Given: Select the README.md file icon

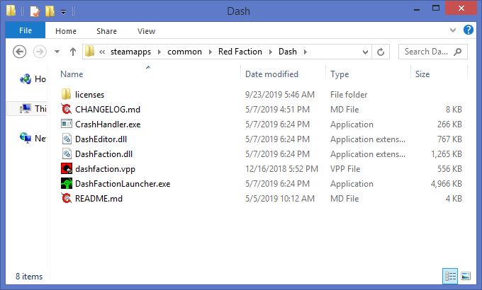Looking at the screenshot, I should click(67, 199).
